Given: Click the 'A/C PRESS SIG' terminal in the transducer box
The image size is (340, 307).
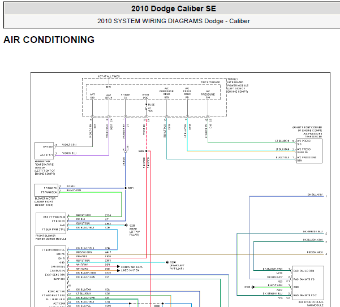Looking at the screenshot, I should point(304,142).
